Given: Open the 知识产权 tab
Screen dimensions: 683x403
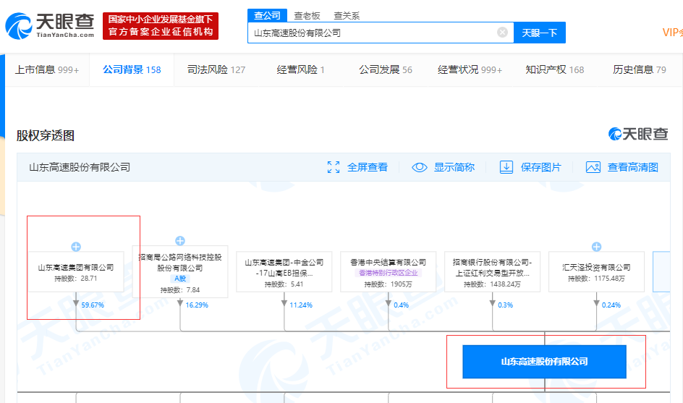Looking at the screenshot, I should point(554,69).
